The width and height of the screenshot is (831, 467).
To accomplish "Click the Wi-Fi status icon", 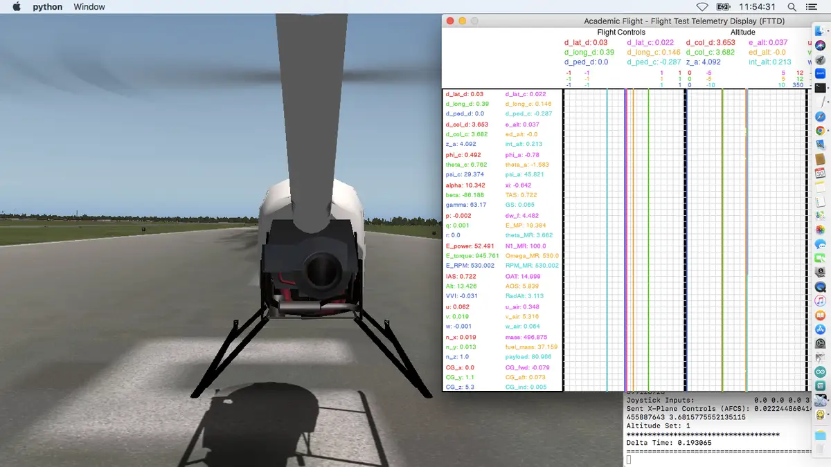I will 702,7.
